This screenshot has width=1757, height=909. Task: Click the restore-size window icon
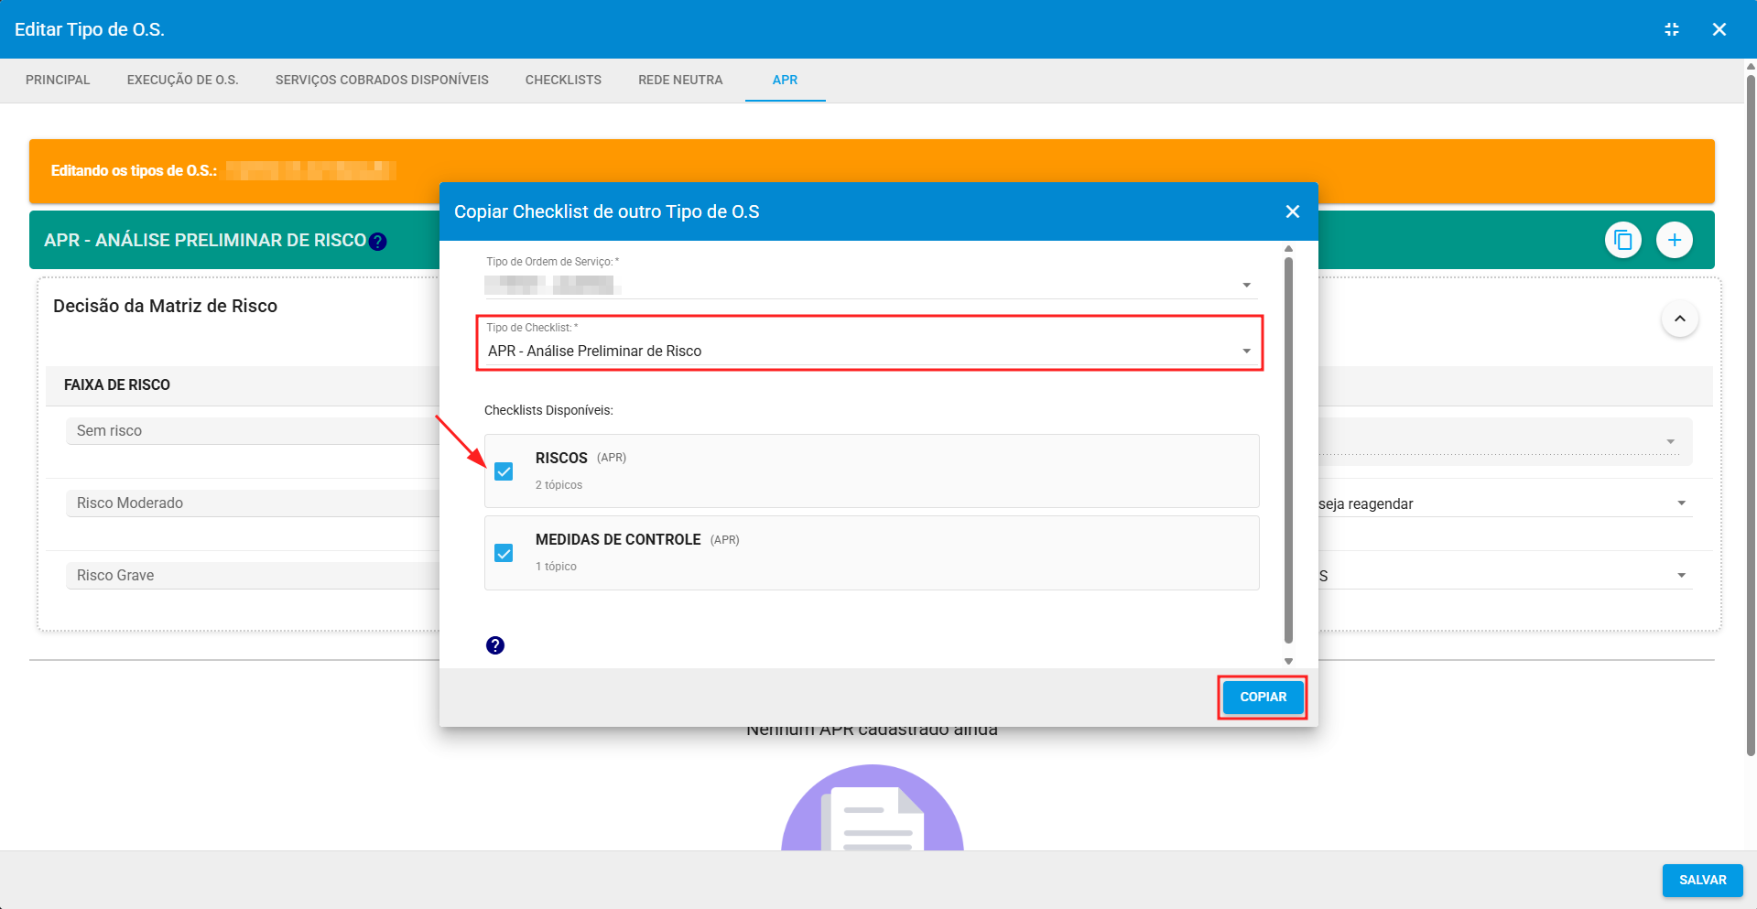click(1671, 29)
